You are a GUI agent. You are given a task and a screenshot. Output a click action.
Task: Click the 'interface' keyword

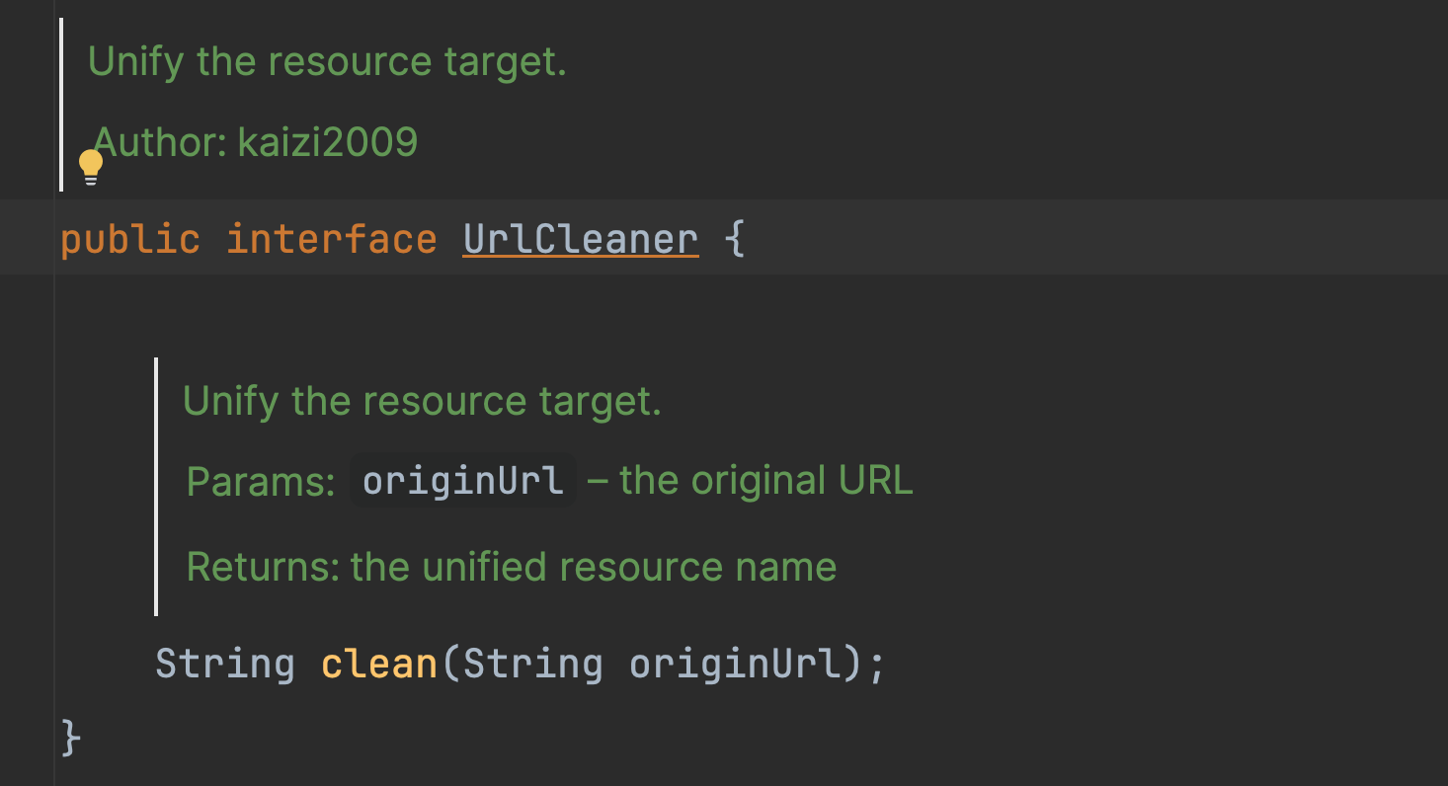(x=332, y=240)
